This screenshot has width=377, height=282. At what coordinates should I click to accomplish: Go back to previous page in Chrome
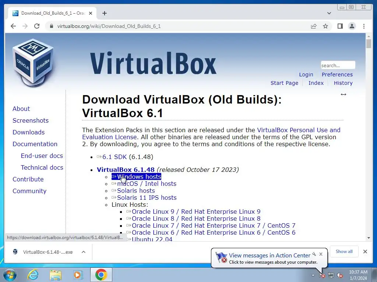tap(13, 26)
